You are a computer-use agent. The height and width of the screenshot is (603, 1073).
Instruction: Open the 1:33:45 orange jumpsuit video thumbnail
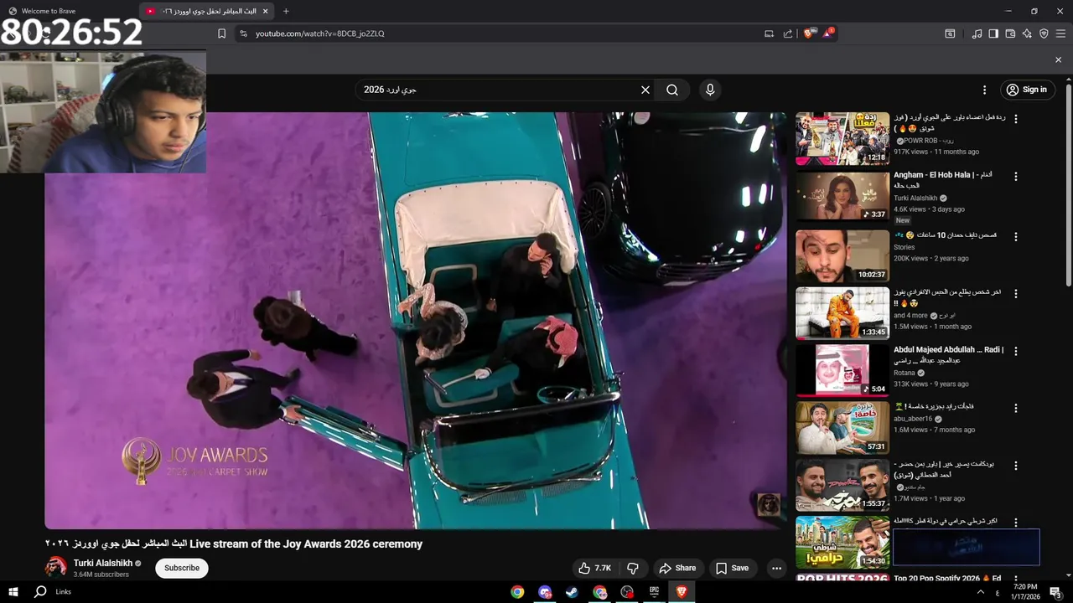point(842,313)
